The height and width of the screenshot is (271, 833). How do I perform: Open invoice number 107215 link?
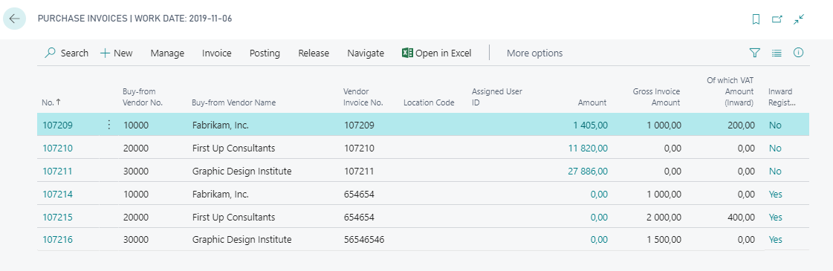pyautogui.click(x=57, y=217)
